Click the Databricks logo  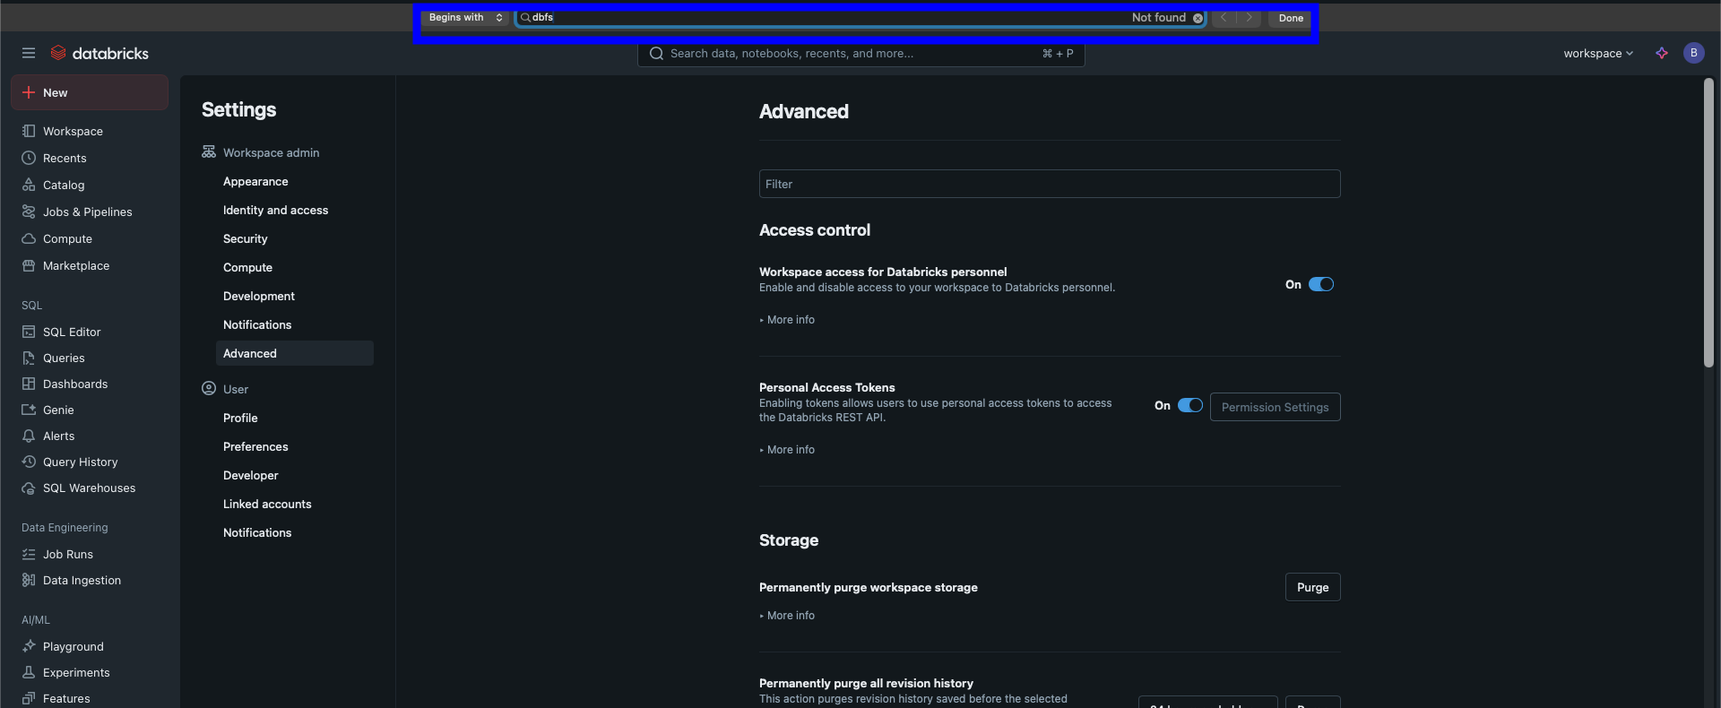[x=99, y=53]
